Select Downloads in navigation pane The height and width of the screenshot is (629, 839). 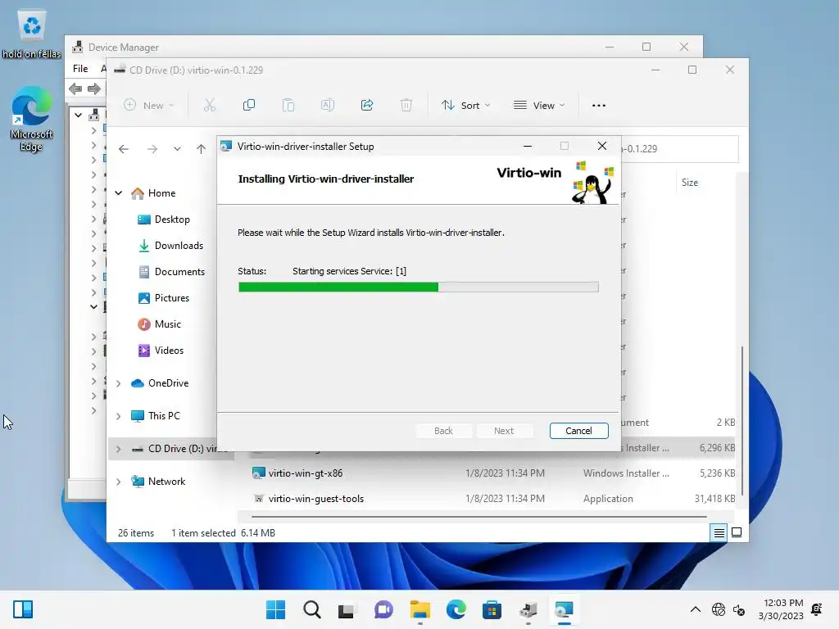(170, 246)
